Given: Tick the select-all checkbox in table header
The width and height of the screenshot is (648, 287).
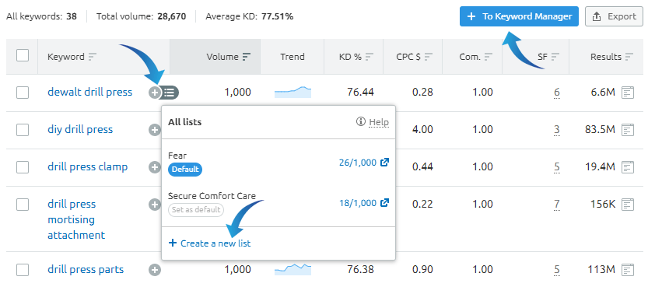Looking at the screenshot, I should click(x=23, y=55).
